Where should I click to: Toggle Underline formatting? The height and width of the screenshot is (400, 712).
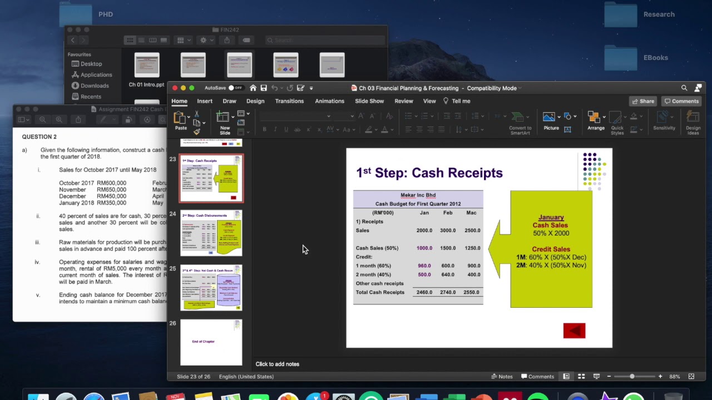pyautogui.click(x=286, y=129)
